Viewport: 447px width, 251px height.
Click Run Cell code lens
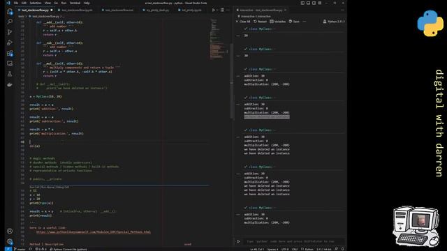pyautogui.click(x=34, y=188)
